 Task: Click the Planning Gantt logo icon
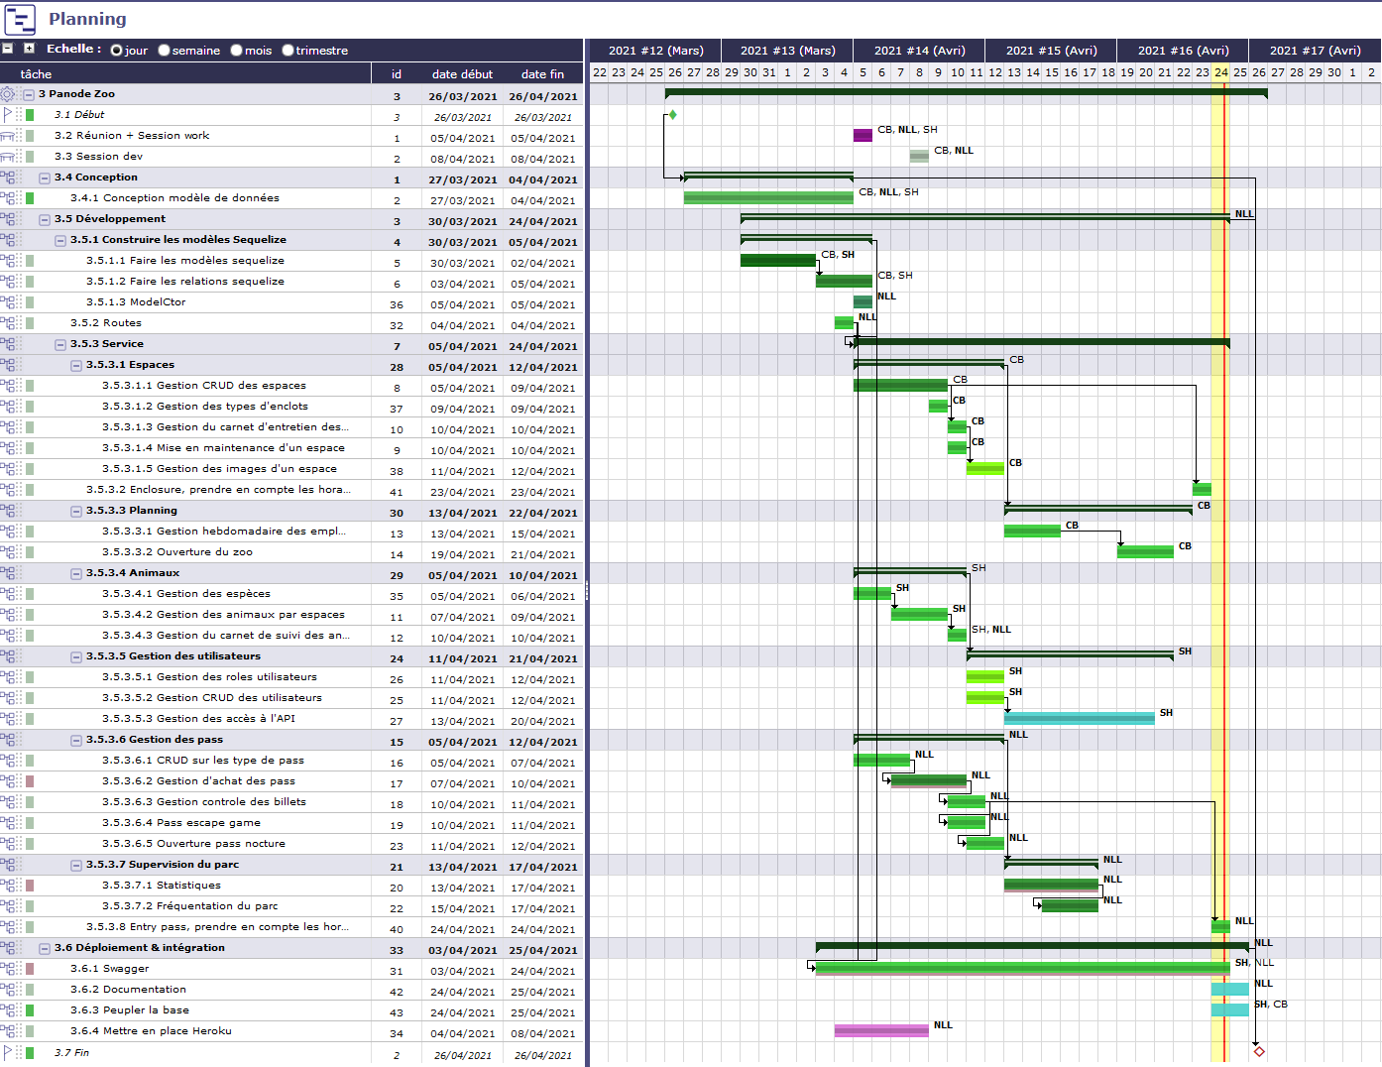20,19
